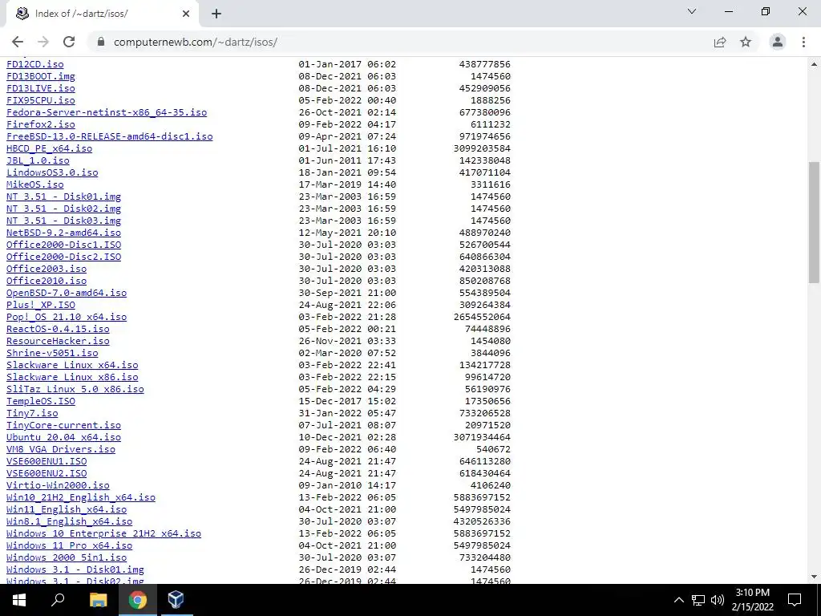Viewport: 821px width, 616px height.
Task: Open Plus!_XP.ISO link
Action: pos(41,305)
